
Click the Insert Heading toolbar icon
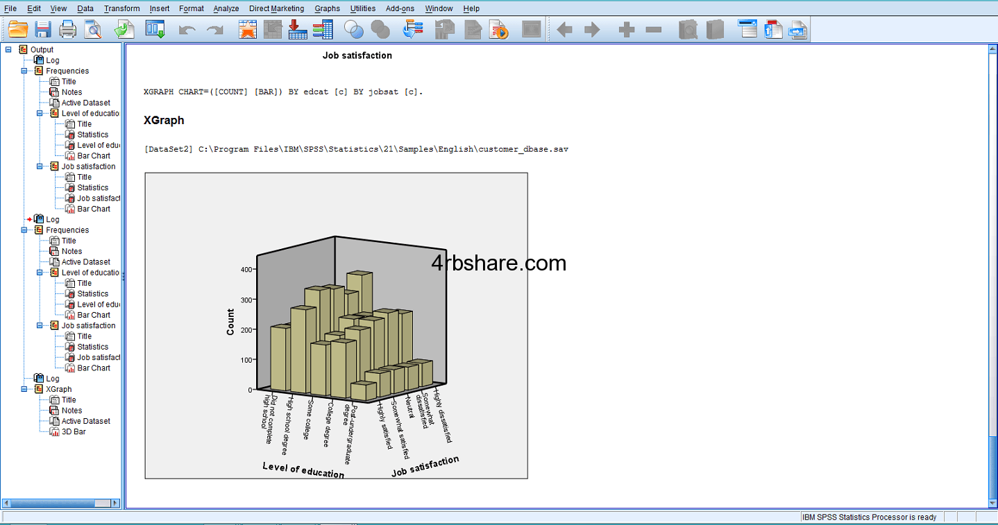747,29
